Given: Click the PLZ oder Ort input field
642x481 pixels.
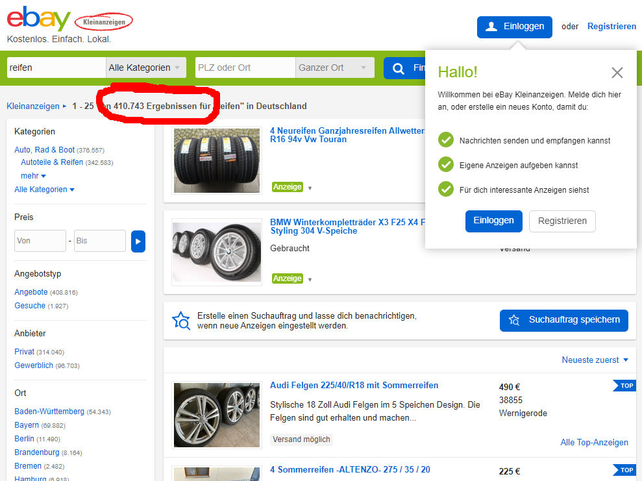Looking at the screenshot, I should [245, 68].
